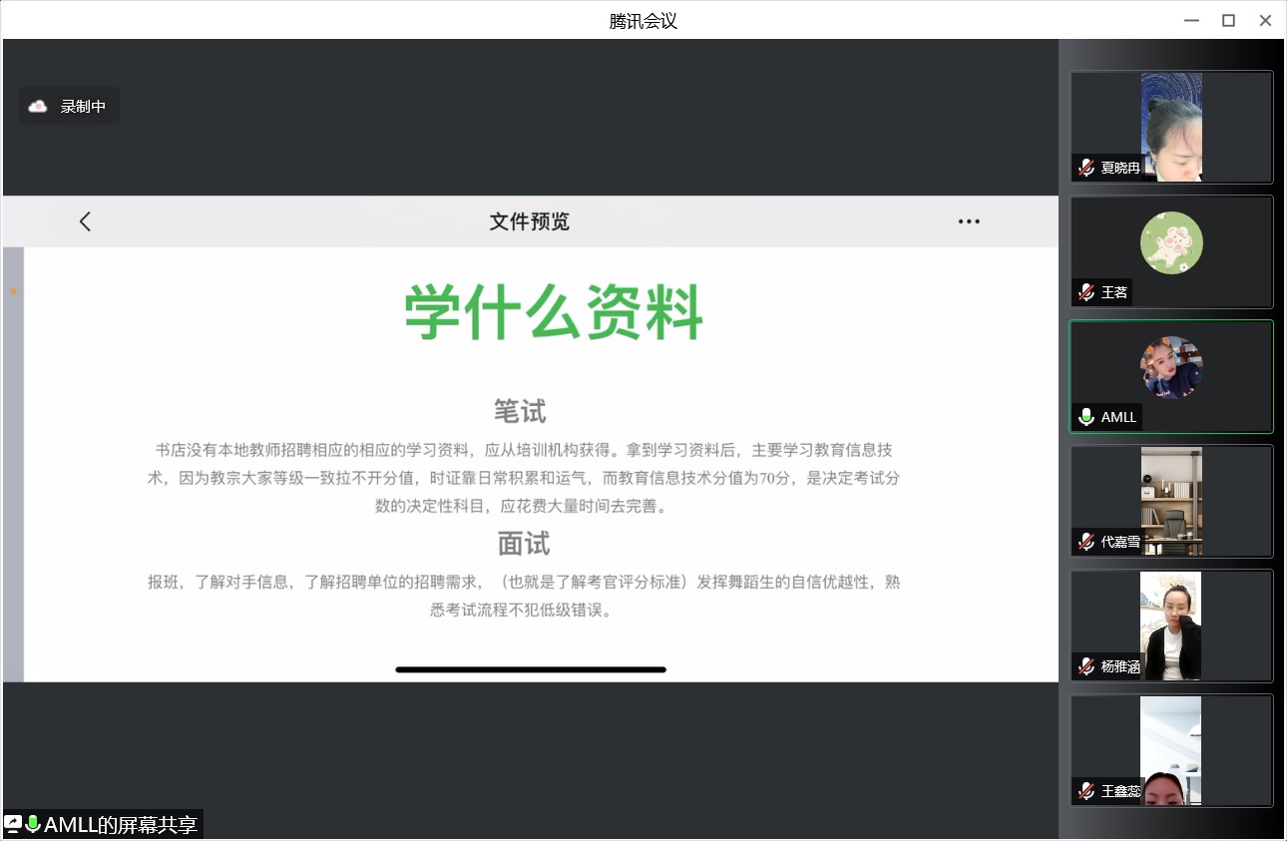Click 杨雅涵's muted microphone icon
Viewport: 1287px width, 841px height.
(x=1085, y=666)
